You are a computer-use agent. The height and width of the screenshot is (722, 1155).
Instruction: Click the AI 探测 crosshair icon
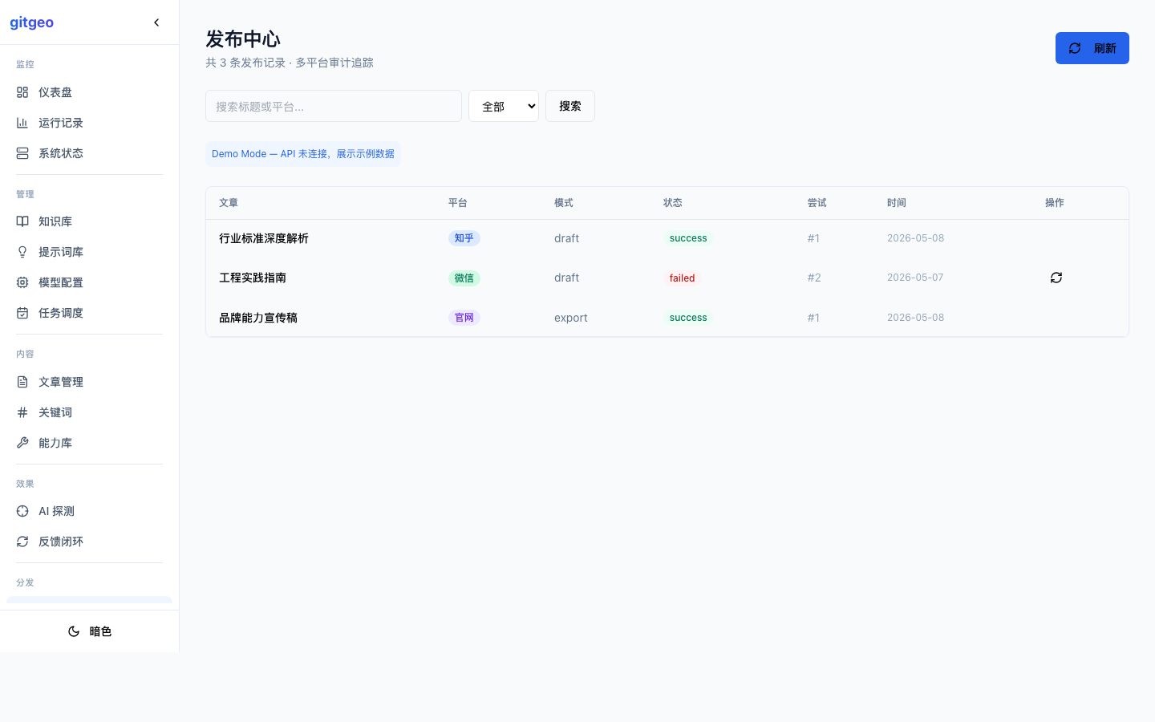[22, 511]
